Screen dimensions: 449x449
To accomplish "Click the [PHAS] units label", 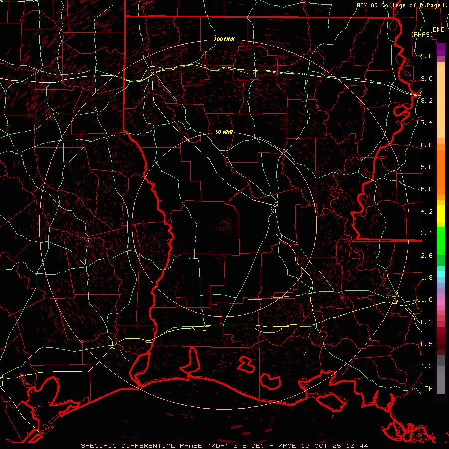I will pyautogui.click(x=422, y=35).
